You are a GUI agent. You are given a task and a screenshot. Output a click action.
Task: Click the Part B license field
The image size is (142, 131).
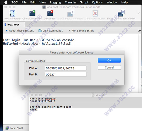click(x=66, y=74)
